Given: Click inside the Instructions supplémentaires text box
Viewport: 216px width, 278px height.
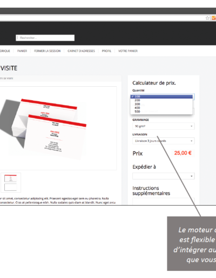Looking at the screenshot, I should pos(164,201).
